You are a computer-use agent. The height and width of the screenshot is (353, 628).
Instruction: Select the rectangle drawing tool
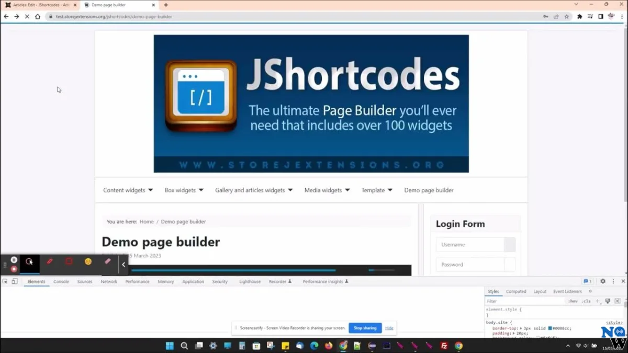point(69,261)
